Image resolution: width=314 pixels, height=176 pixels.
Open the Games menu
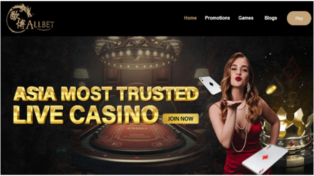pyautogui.click(x=246, y=18)
